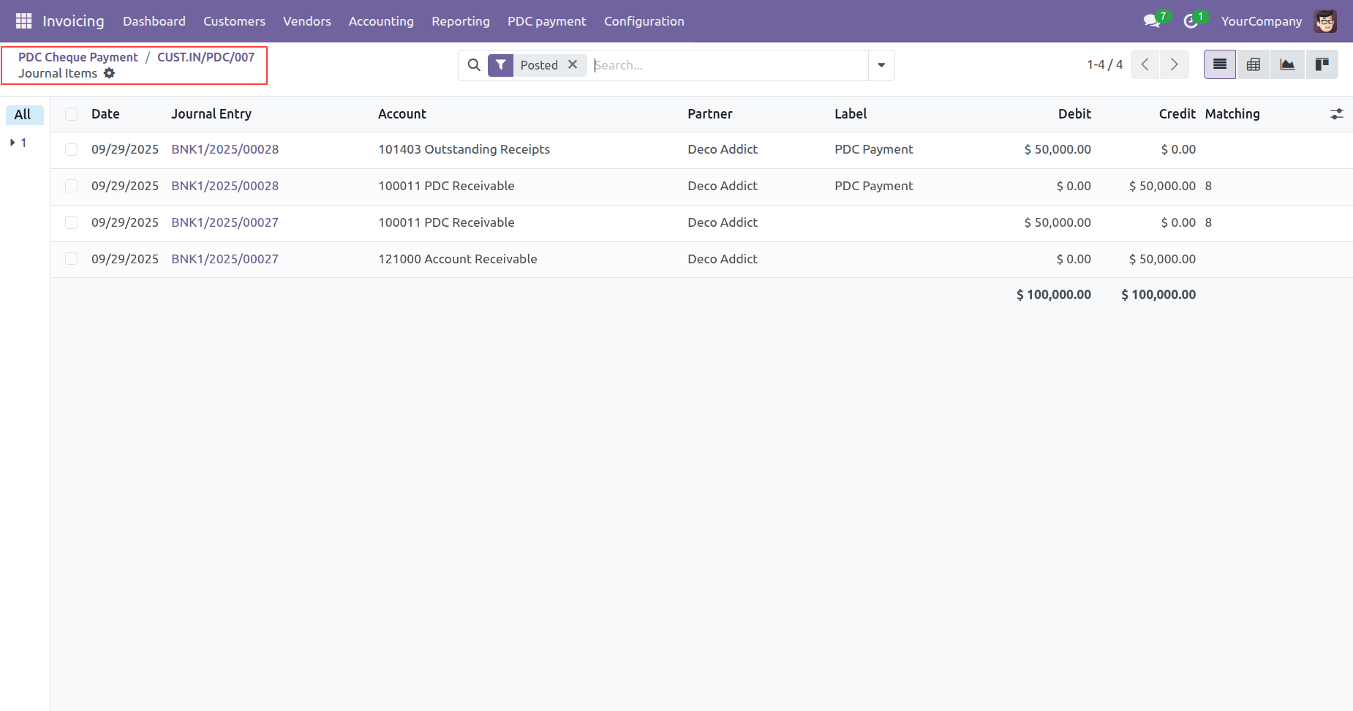The width and height of the screenshot is (1353, 711).
Task: Switch to the kanban view
Action: click(x=1322, y=64)
